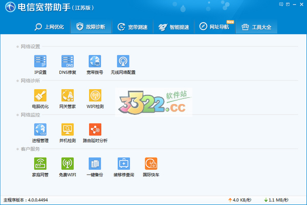Click the upload speed 4.0 KB/秒
Viewport: 307px width, 205px height.
click(x=240, y=200)
